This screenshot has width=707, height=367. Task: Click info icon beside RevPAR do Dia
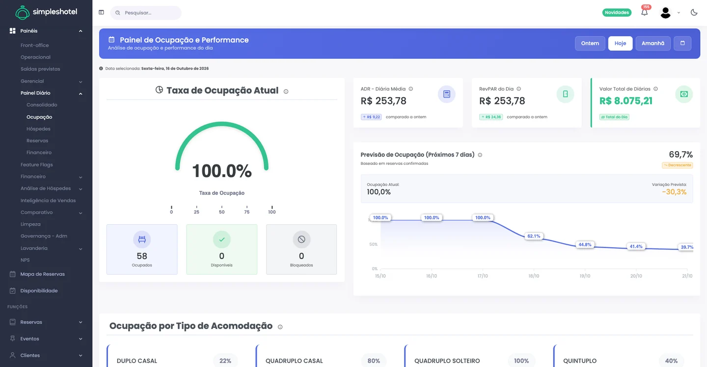tap(518, 89)
